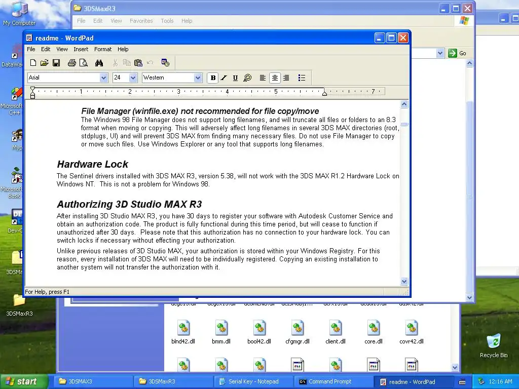
Task: Click the right indent marker on ruler
Action: click(x=325, y=93)
